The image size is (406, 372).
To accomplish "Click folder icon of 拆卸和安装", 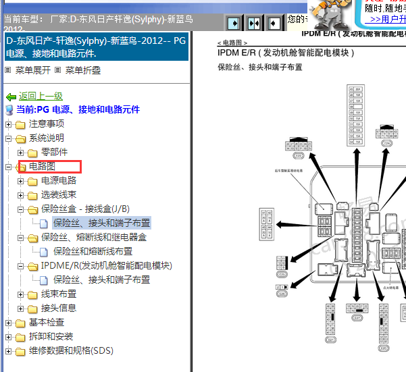I will point(20,338).
